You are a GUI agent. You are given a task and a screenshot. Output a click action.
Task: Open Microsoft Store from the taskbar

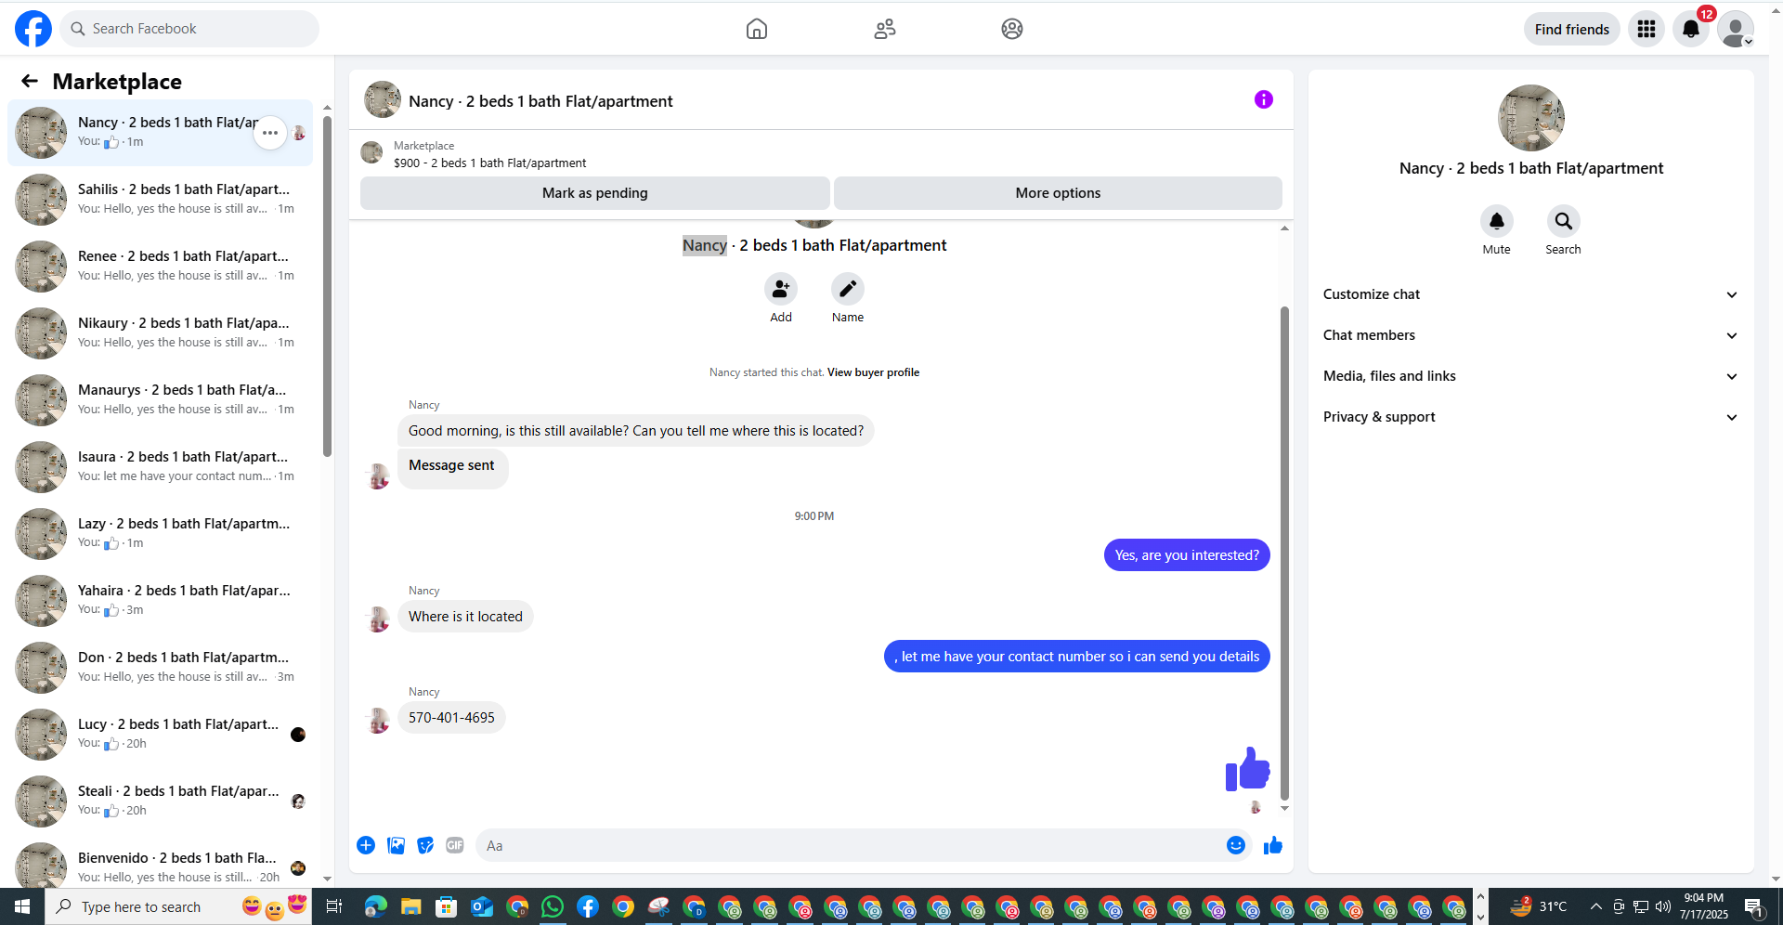pos(447,906)
